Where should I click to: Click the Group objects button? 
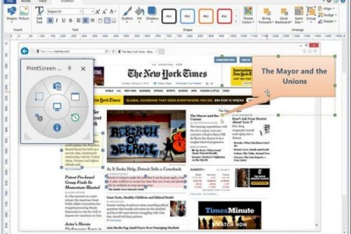[x=311, y=14]
